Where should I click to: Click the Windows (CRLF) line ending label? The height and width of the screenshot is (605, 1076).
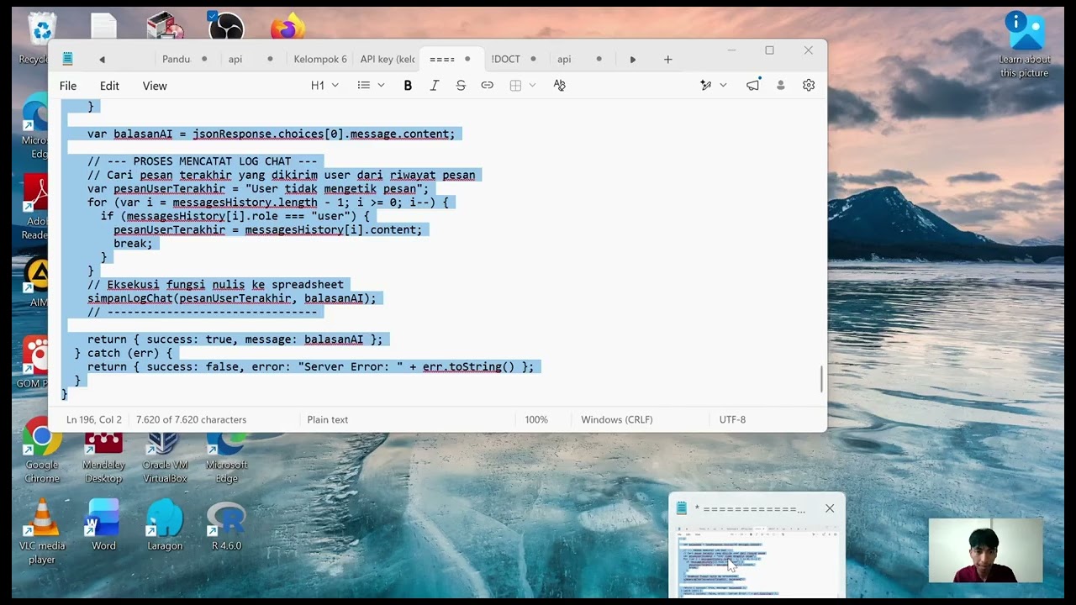(x=617, y=420)
